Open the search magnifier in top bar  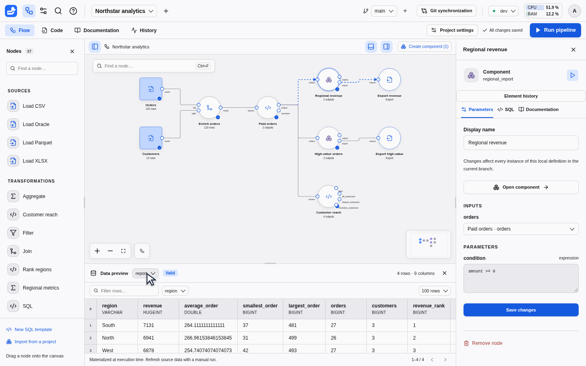point(58,11)
